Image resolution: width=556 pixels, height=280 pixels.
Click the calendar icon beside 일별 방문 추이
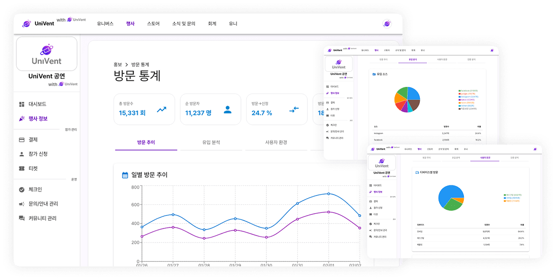[x=125, y=175]
